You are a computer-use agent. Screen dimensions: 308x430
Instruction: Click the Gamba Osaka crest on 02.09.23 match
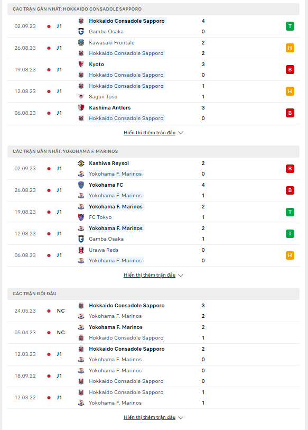click(x=81, y=32)
